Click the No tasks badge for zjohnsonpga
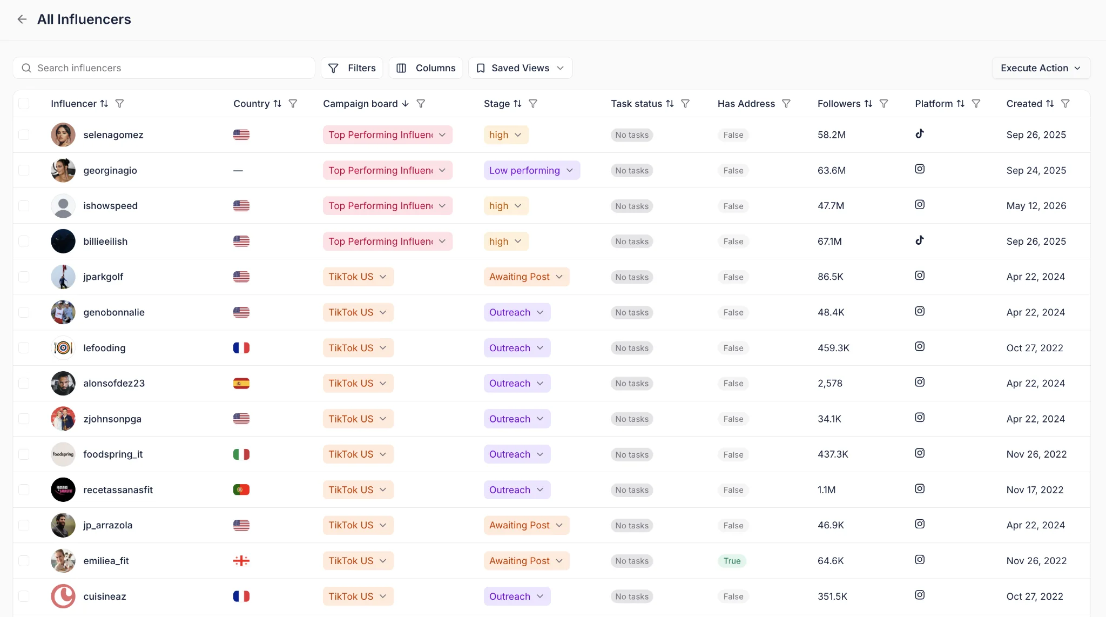Viewport: 1106px width, 617px height. click(x=632, y=419)
